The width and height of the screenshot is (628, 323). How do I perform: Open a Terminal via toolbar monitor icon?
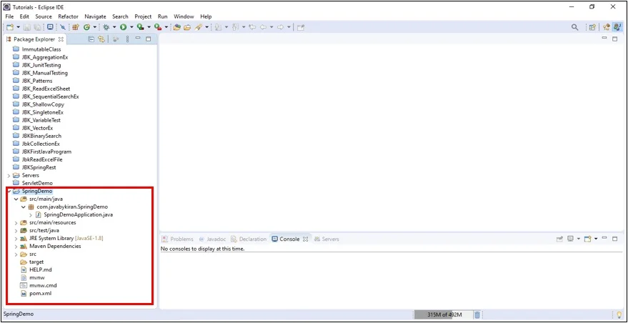tap(50, 27)
